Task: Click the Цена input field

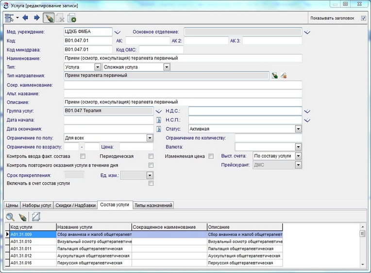Action: pyautogui.click(x=136, y=147)
